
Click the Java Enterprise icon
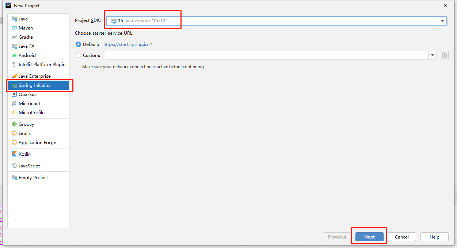coord(14,76)
